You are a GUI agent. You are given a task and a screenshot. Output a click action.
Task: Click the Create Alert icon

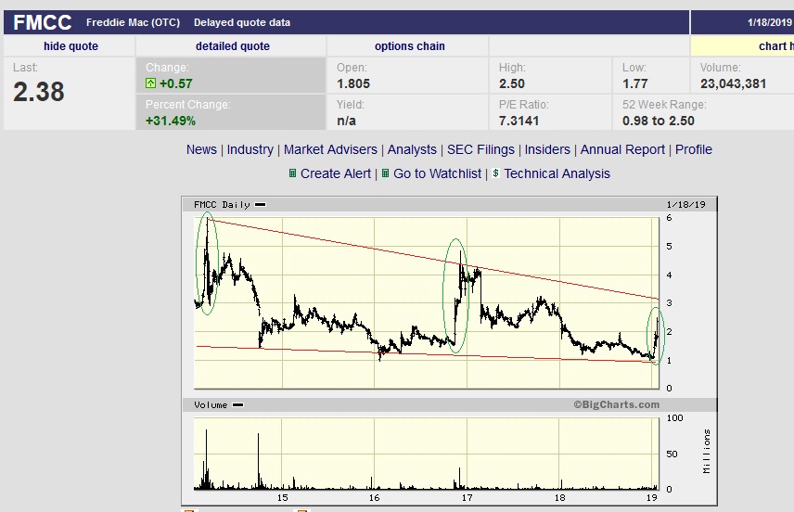pyautogui.click(x=292, y=173)
